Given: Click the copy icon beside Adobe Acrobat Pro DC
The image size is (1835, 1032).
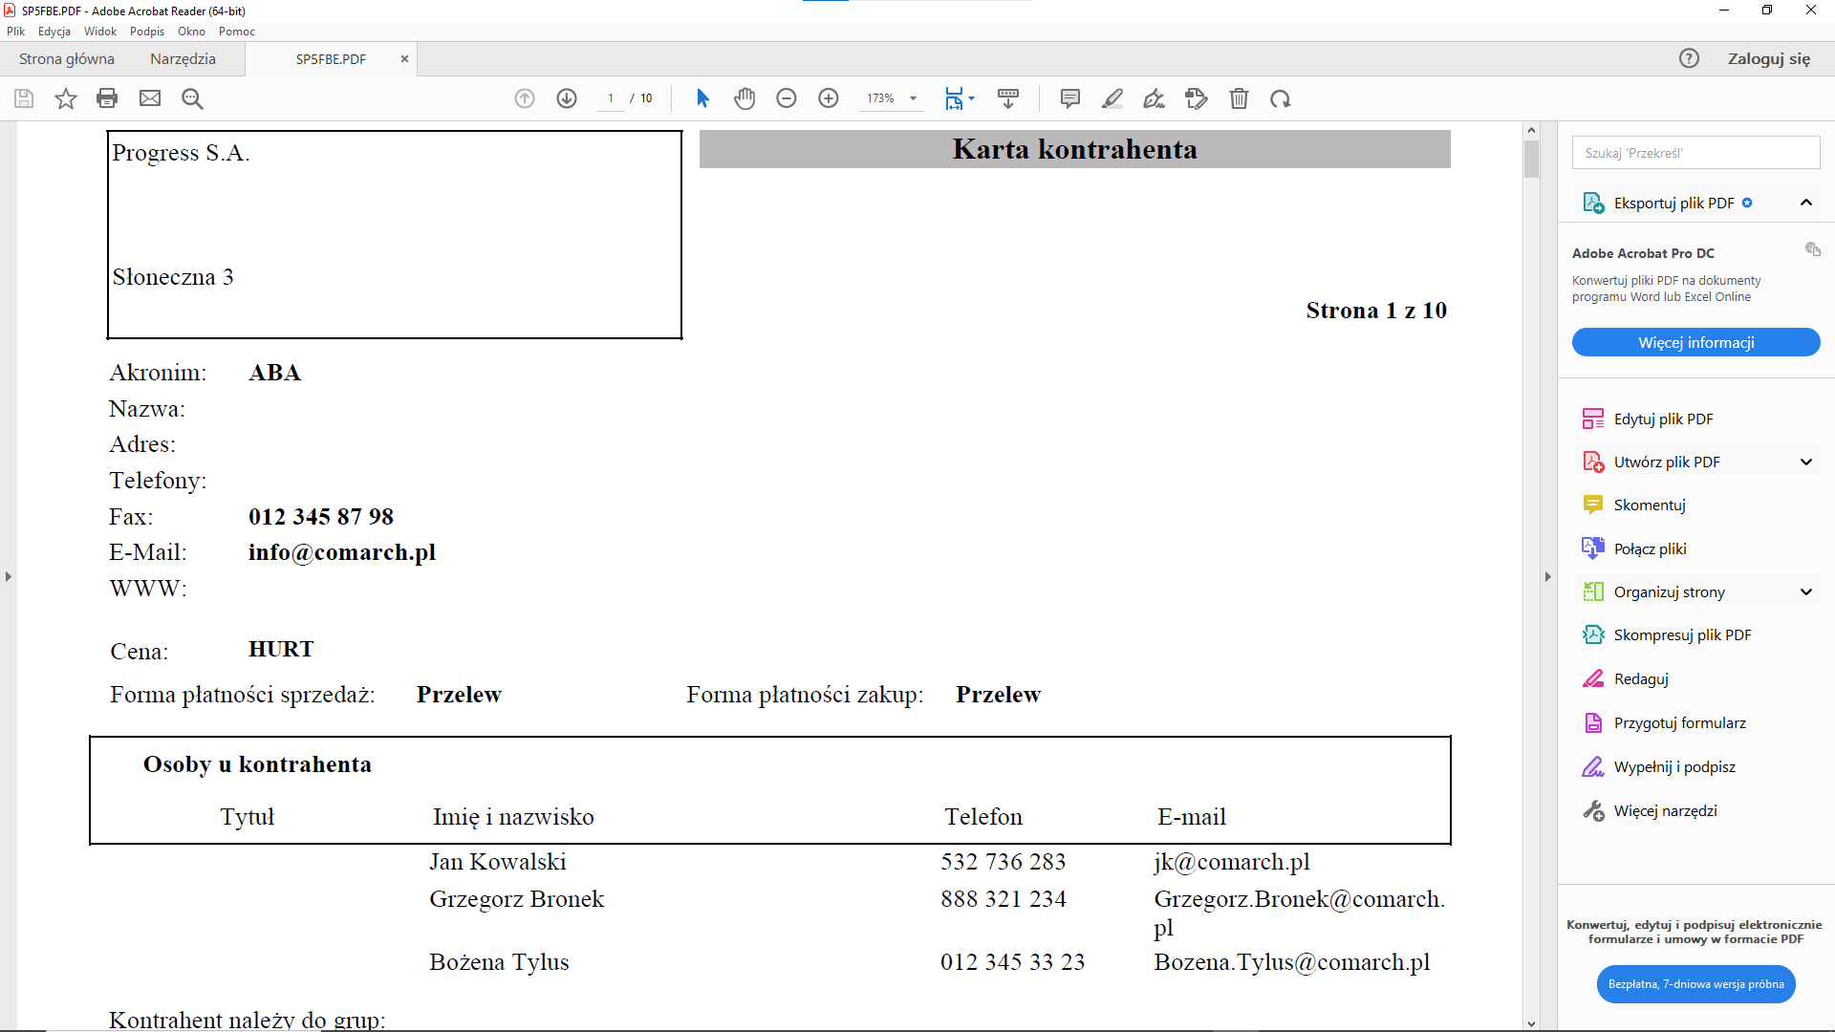Looking at the screenshot, I should tap(1813, 249).
